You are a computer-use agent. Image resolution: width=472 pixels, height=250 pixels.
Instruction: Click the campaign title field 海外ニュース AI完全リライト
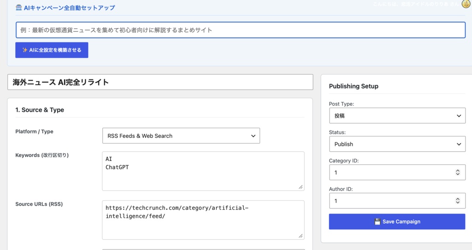click(160, 82)
